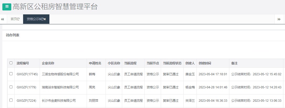This screenshot has height=108, width=285.
Task: Click creator 杨金梅
Action: point(190,87)
